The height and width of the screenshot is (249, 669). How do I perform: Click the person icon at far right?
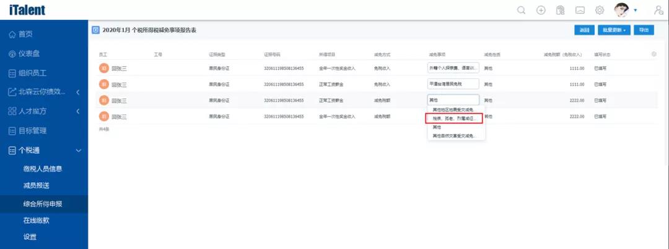click(x=658, y=10)
